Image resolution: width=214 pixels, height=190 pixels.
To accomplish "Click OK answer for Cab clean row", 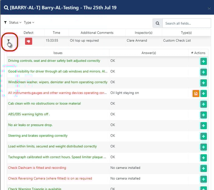I will coord(113,104).
